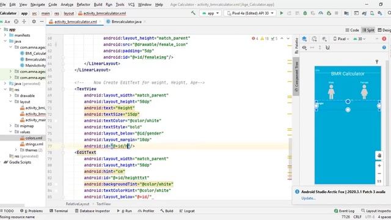Collapse the values folder
The width and height of the screenshot is (391, 220).
(10, 132)
